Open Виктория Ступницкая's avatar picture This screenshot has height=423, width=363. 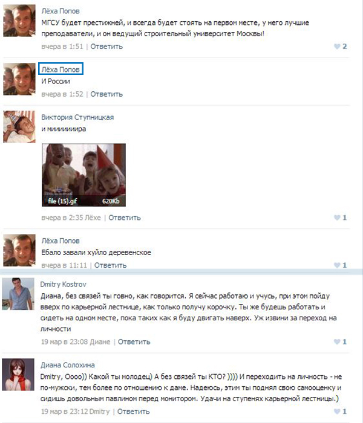pyautogui.click(x=19, y=126)
